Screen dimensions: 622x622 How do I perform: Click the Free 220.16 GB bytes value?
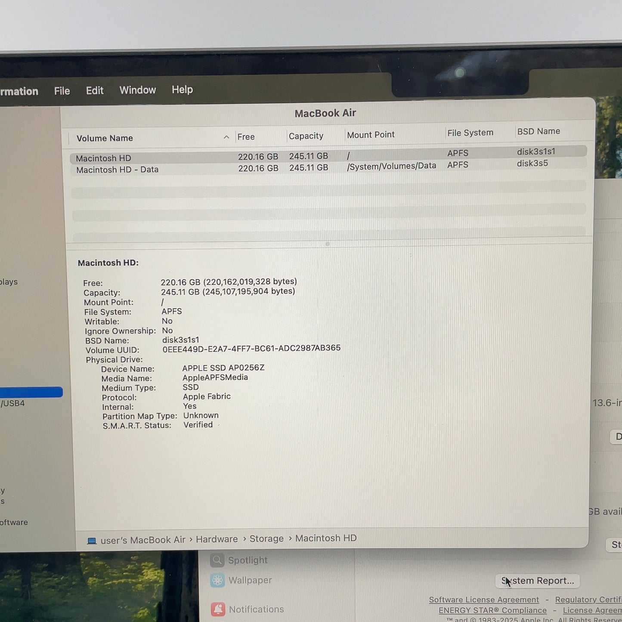[229, 282]
